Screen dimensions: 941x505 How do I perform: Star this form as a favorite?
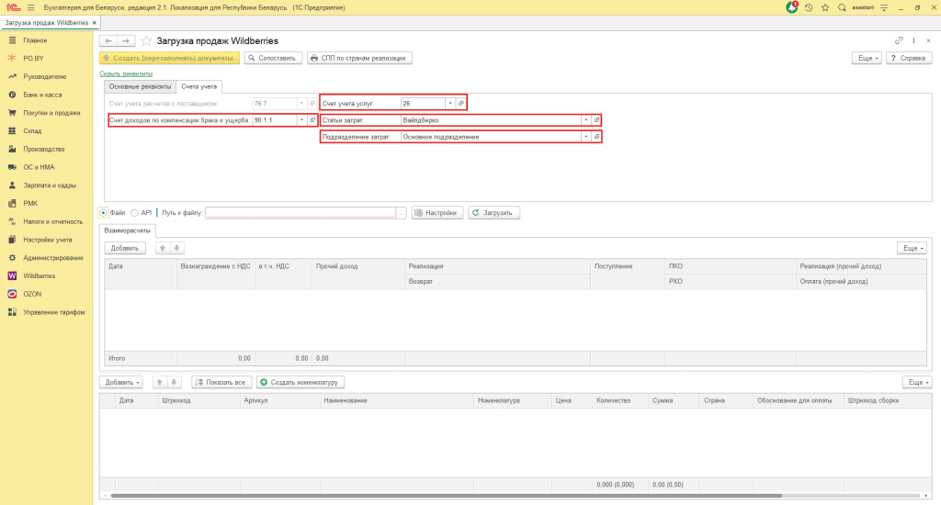(146, 41)
